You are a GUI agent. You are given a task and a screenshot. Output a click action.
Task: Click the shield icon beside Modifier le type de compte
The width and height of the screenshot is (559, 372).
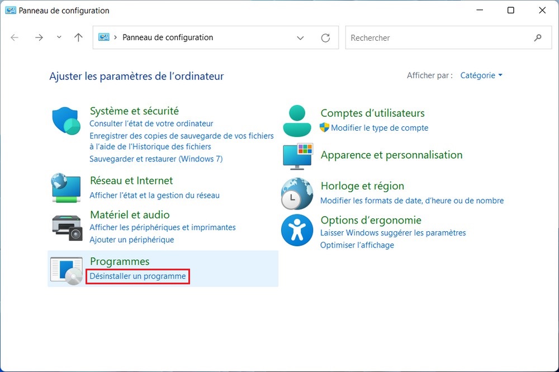[324, 127]
